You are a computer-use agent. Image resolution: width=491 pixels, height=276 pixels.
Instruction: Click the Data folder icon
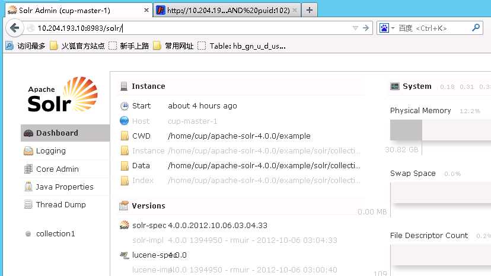pos(125,165)
